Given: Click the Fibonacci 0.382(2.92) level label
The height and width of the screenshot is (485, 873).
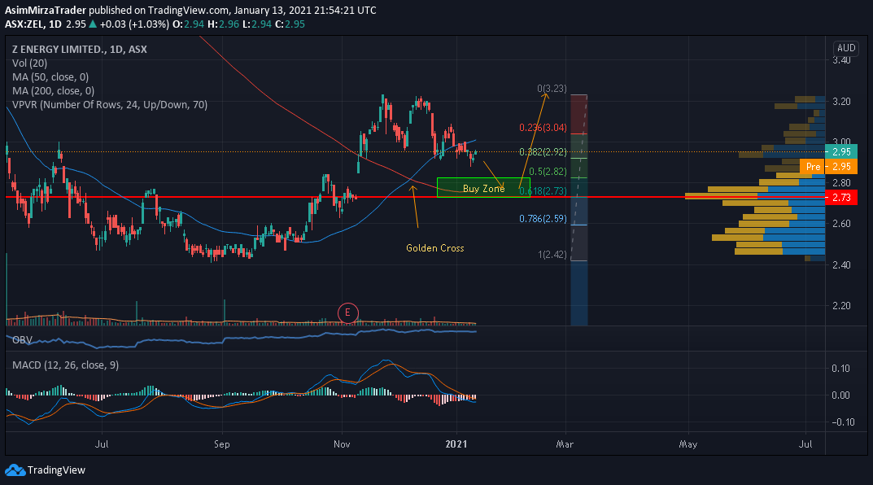Looking at the screenshot, I should pyautogui.click(x=543, y=152).
